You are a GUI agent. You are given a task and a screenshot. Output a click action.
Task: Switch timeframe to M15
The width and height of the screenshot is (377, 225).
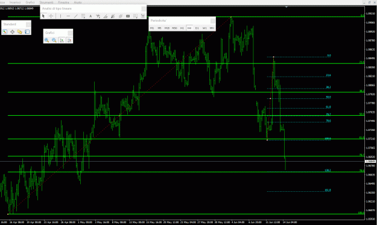(x=167, y=28)
